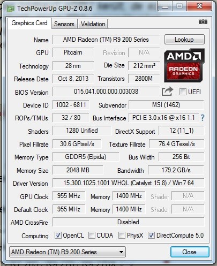The image size is (217, 266).
Task: Toggle the OpenCL checkbox
Action: 58,235
